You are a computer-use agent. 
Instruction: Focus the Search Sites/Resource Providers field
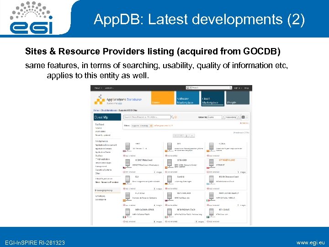coord(147,117)
